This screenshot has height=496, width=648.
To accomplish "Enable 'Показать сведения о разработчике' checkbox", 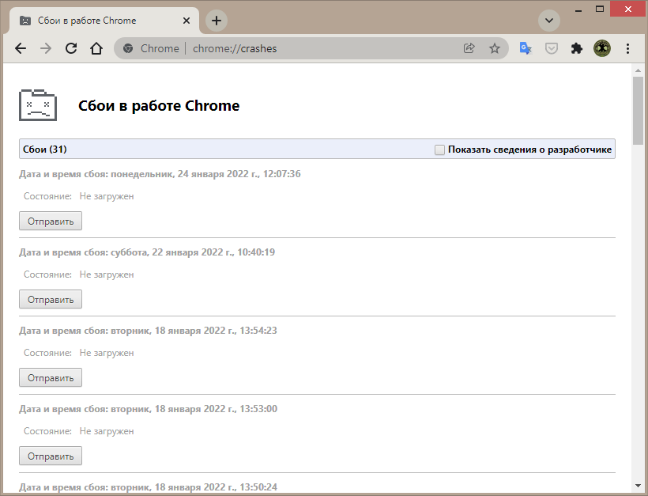I will 439,150.
